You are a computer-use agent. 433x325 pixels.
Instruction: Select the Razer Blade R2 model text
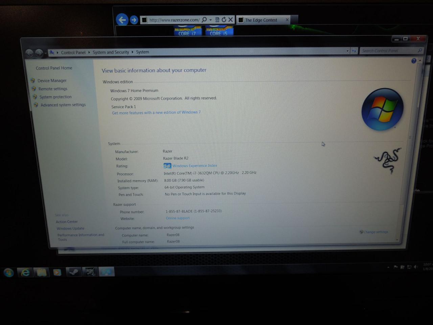(176, 158)
